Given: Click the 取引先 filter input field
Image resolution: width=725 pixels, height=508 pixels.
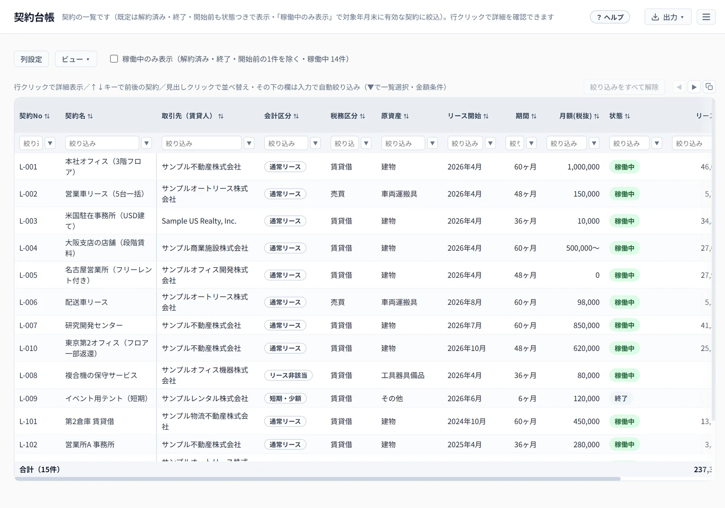Looking at the screenshot, I should [202, 143].
